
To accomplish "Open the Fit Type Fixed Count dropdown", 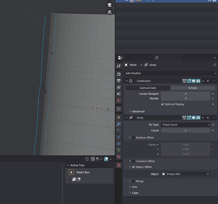I will point(186,125).
